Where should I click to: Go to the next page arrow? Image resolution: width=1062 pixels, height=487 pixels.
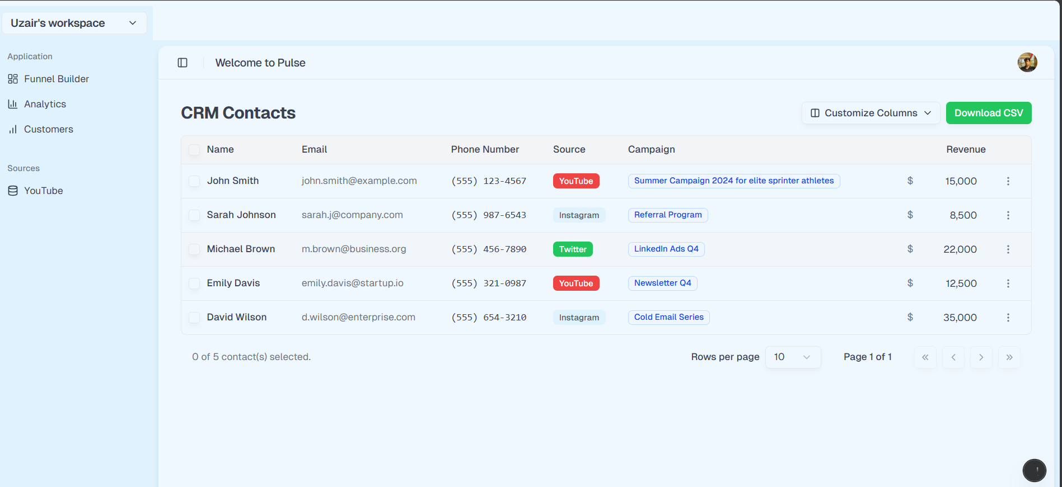(981, 357)
